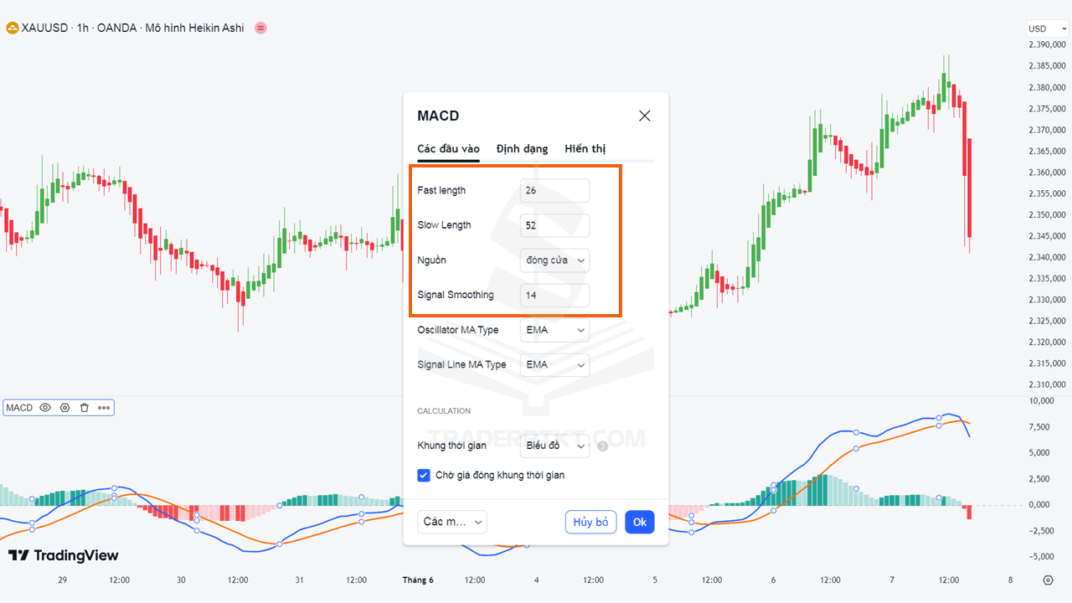Toggle Chờ giá đóng khung thời gian checkbox
Image resolution: width=1072 pixels, height=603 pixels.
(x=424, y=475)
